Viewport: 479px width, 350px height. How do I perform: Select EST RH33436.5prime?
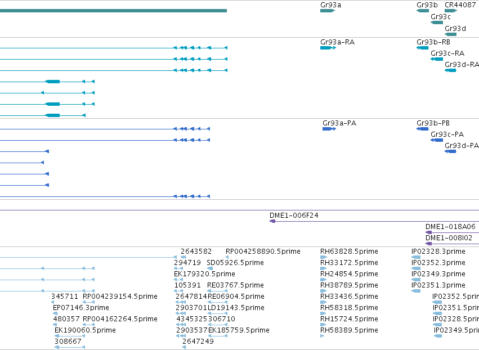point(324,302)
